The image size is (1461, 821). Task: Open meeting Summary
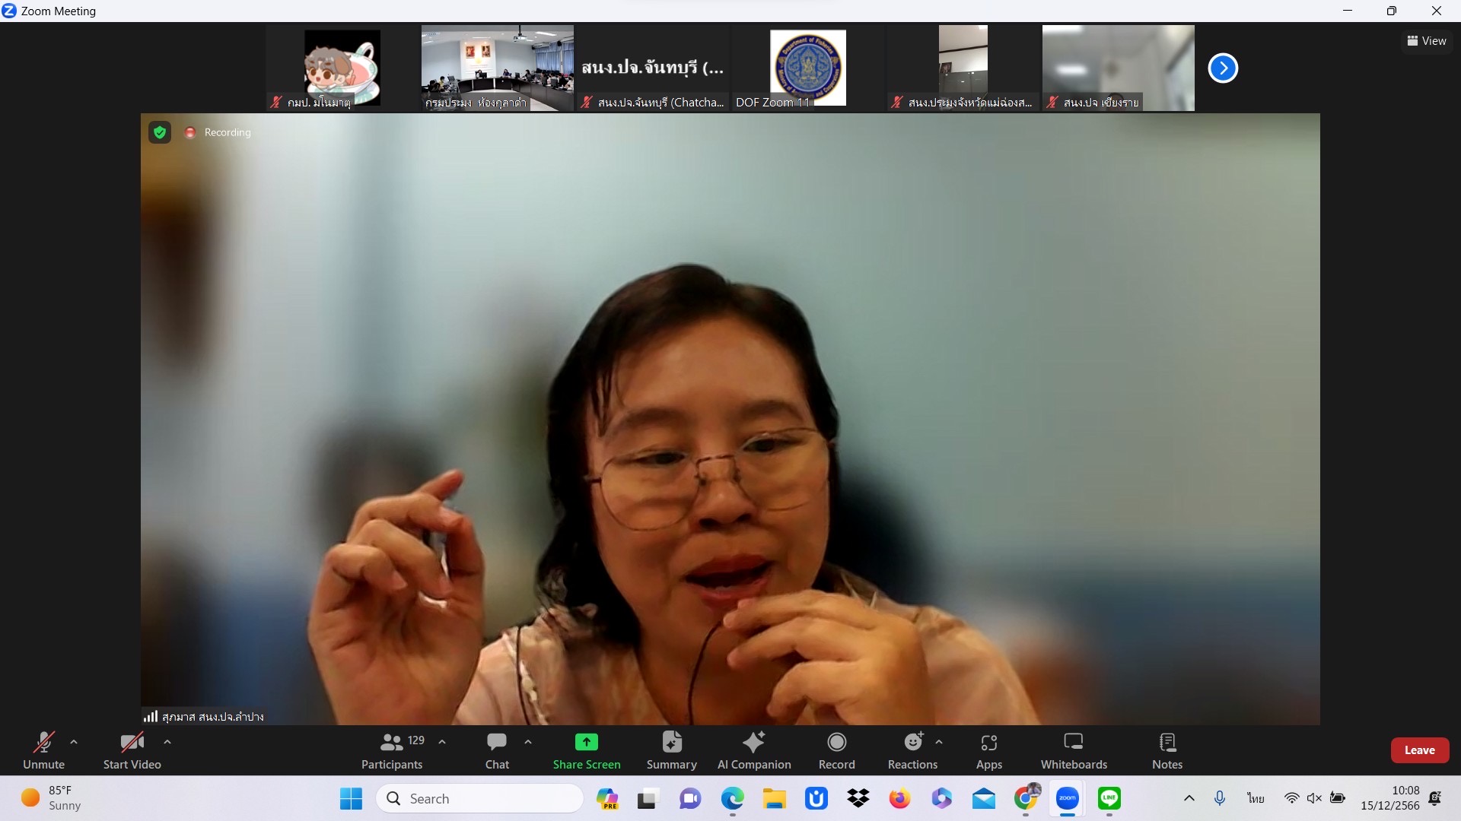671,750
